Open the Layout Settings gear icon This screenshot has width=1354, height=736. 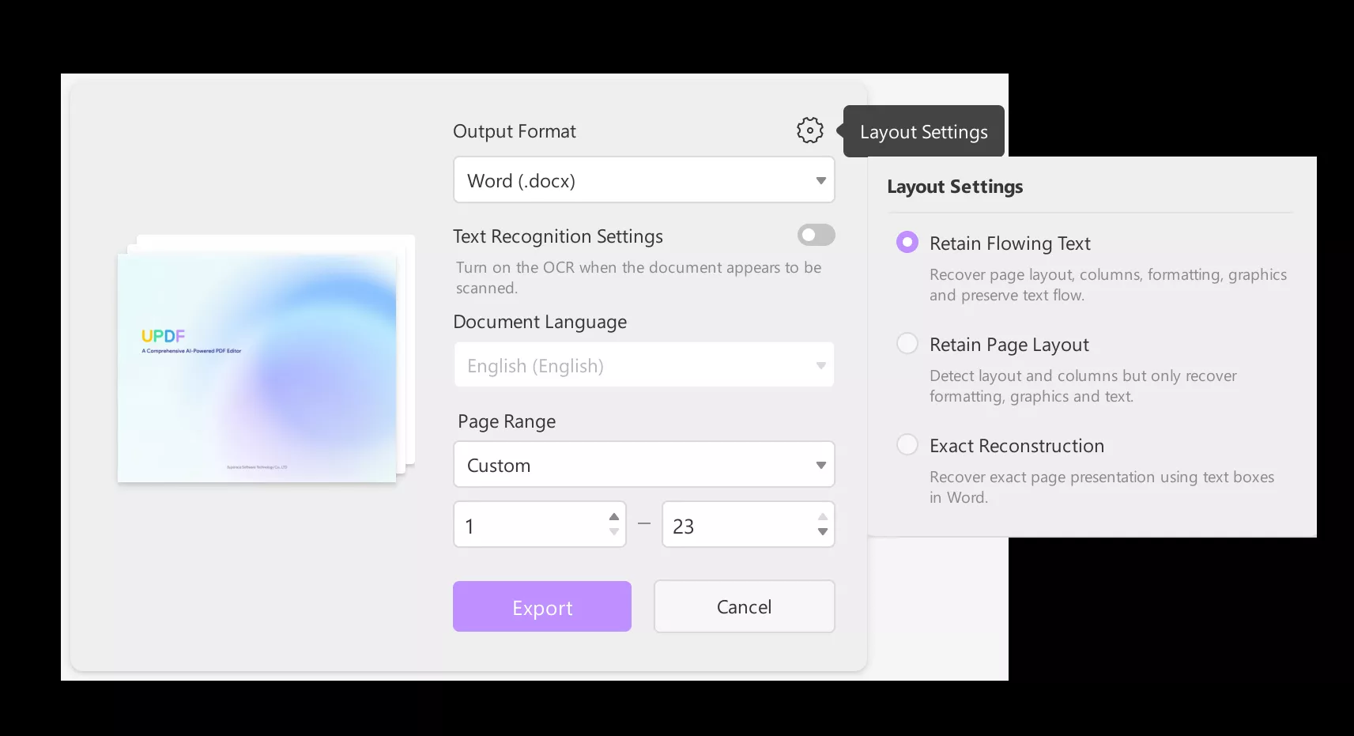[x=809, y=130]
